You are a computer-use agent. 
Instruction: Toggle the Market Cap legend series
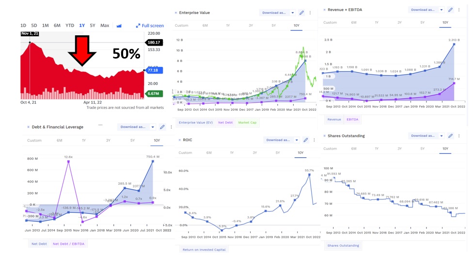click(247, 122)
